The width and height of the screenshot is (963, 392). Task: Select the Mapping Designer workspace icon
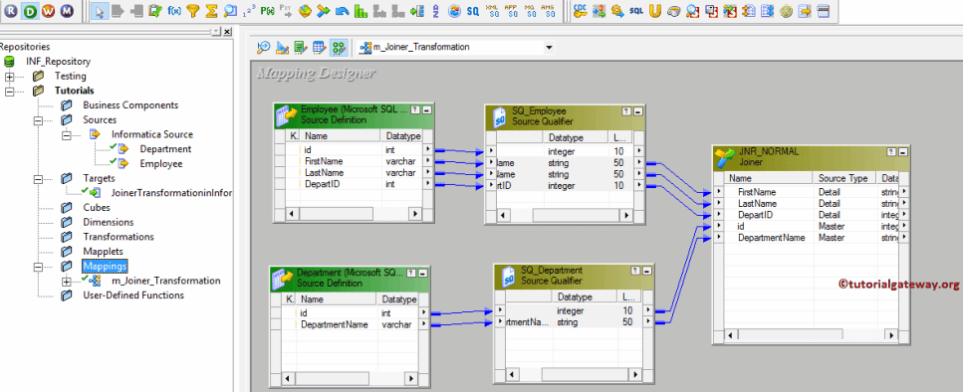click(339, 47)
